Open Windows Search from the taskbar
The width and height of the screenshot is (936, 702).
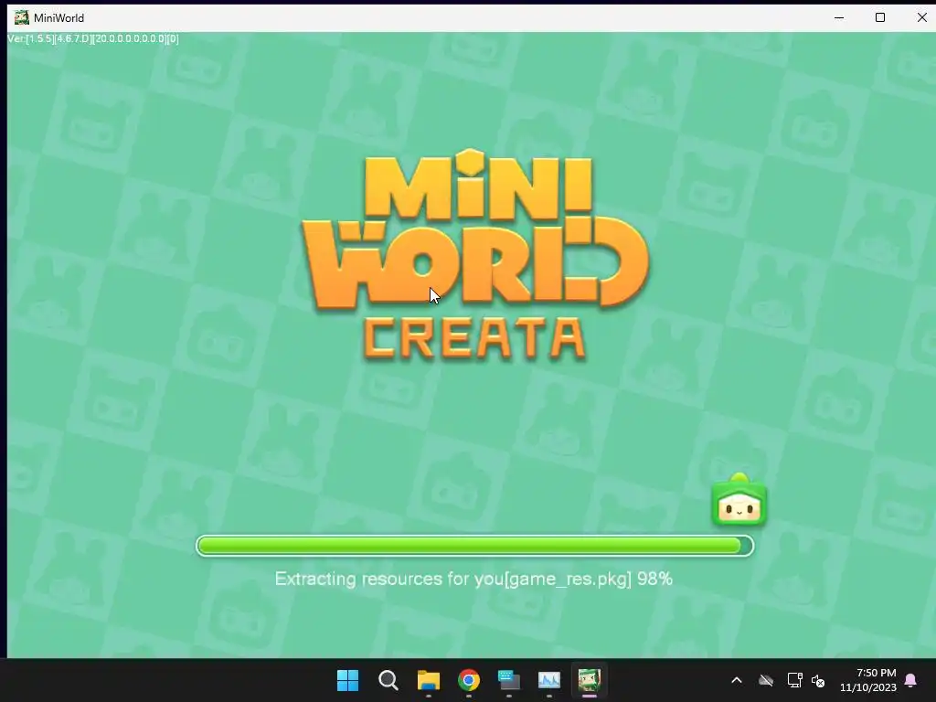tap(388, 680)
